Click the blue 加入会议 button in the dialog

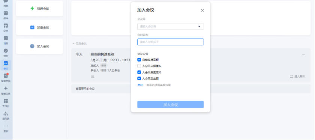click(170, 105)
